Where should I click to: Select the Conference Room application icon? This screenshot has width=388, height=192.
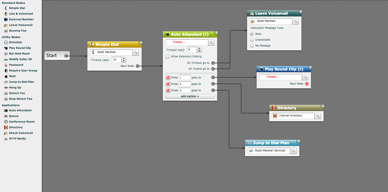click(6, 122)
